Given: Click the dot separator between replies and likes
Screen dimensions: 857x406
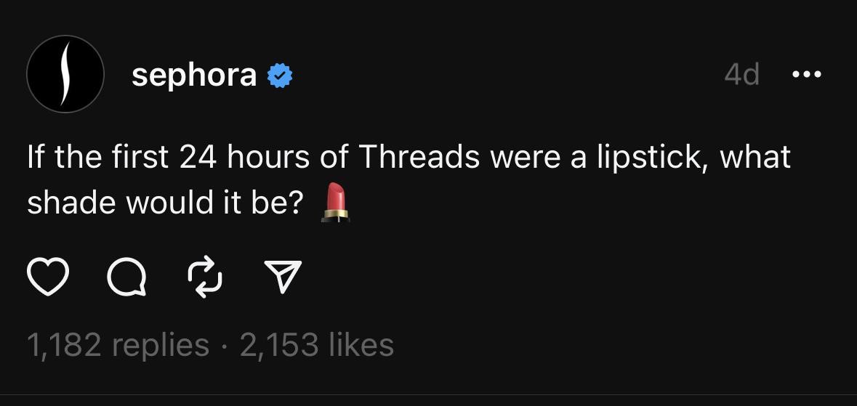Looking at the screenshot, I should tap(224, 346).
